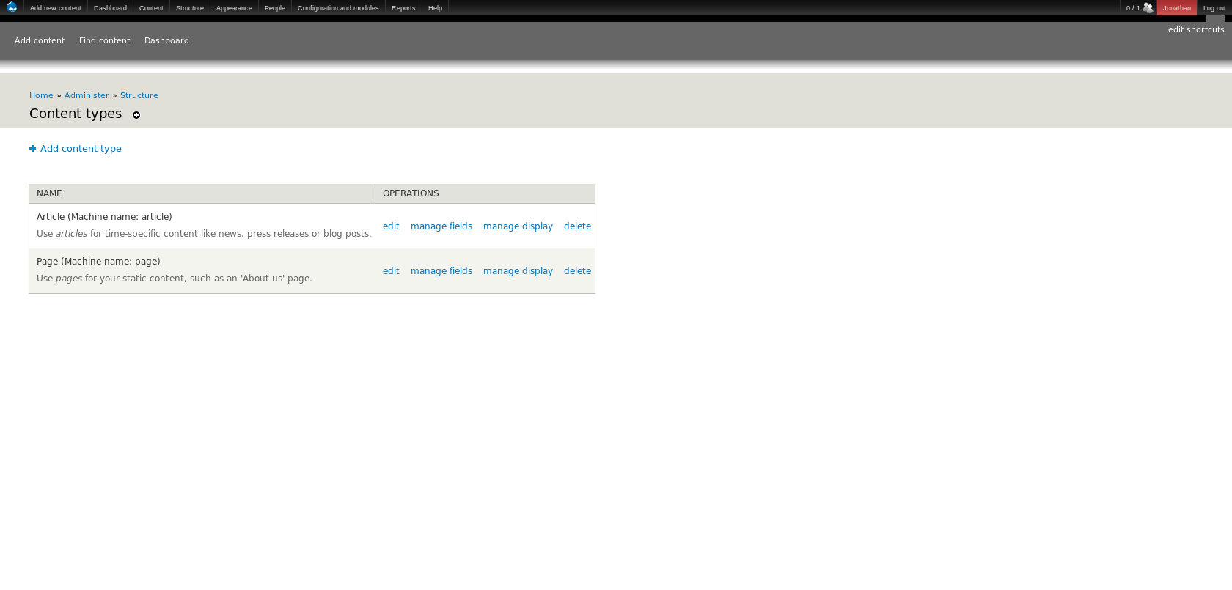Image resolution: width=1232 pixels, height=590 pixels.
Task: Open the Structure admin menu
Action: pos(190,8)
